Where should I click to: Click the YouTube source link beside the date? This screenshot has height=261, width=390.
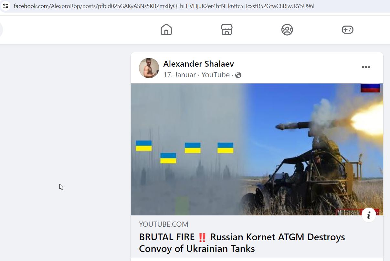click(216, 75)
